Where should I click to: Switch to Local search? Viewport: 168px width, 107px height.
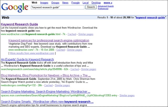pyautogui.click(x=86, y=3)
